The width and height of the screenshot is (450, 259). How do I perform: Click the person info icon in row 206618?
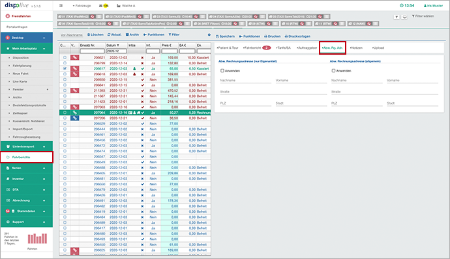[x=134, y=74]
